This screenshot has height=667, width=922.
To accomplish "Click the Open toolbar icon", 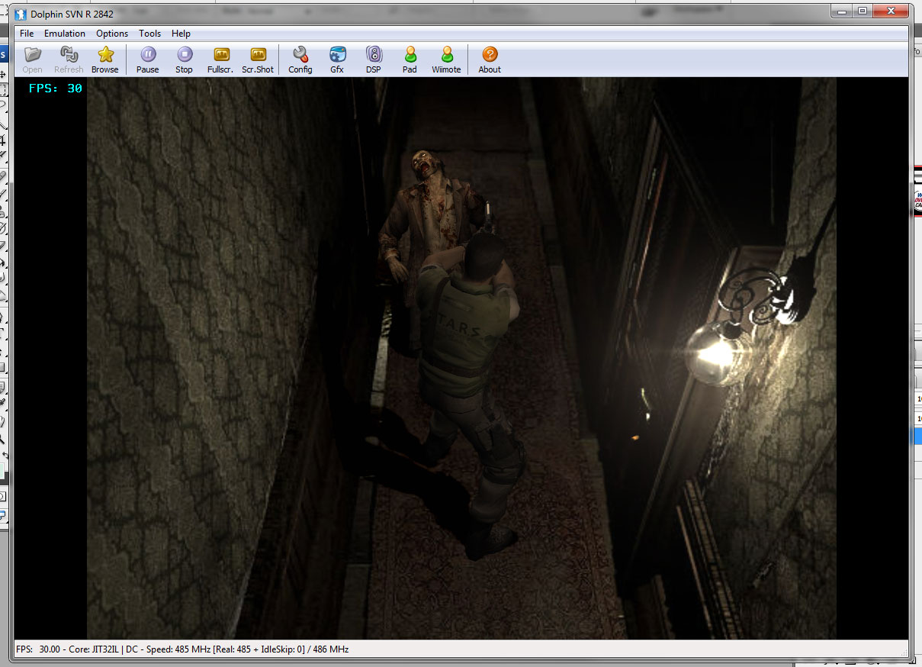I will 33,60.
